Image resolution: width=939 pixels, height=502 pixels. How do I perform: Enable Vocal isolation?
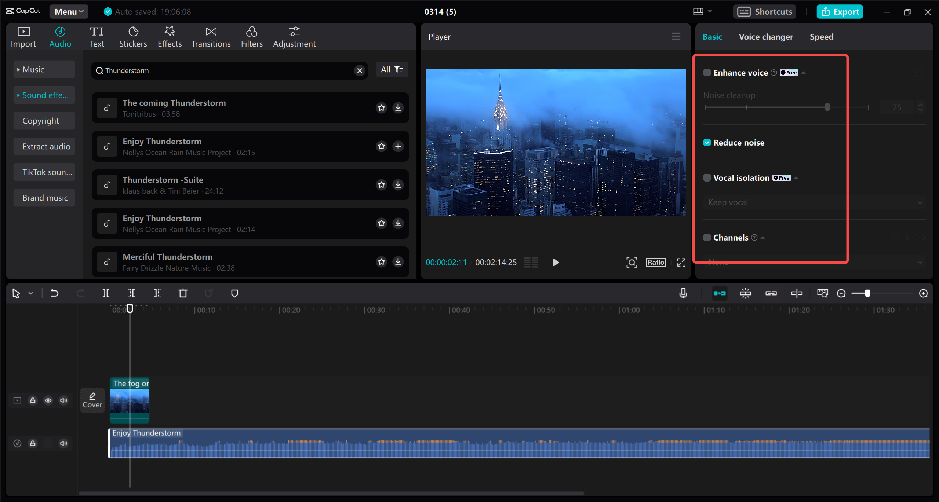click(707, 177)
